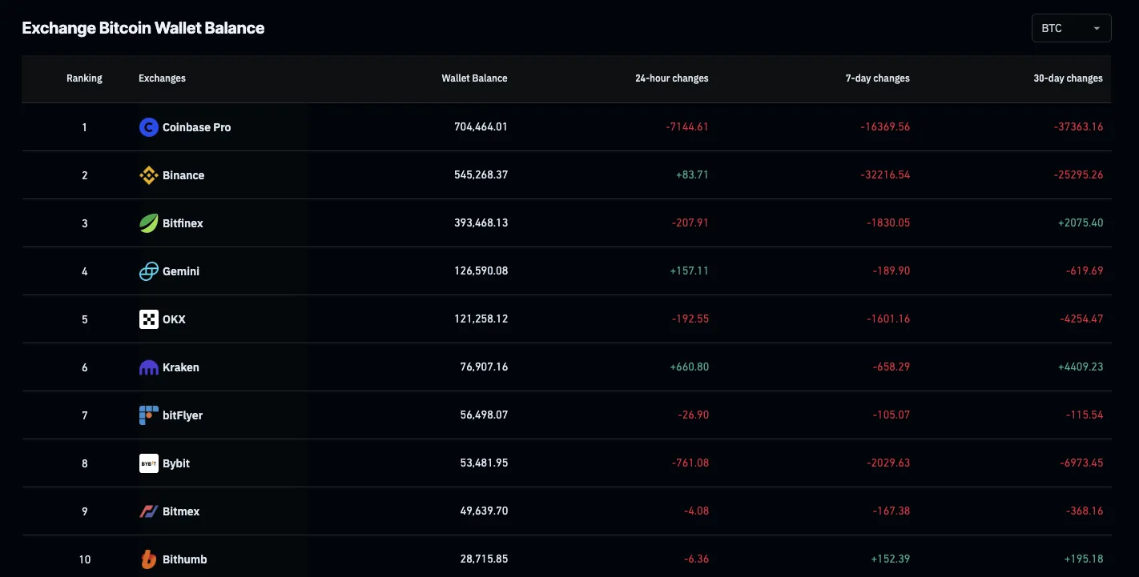The width and height of the screenshot is (1139, 577).
Task: Open the BTC currency dropdown
Action: click(1071, 27)
